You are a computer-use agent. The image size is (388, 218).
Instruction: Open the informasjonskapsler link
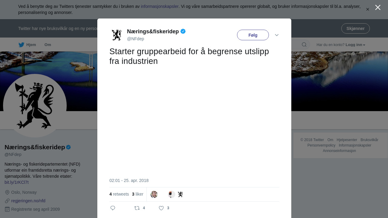160,6
